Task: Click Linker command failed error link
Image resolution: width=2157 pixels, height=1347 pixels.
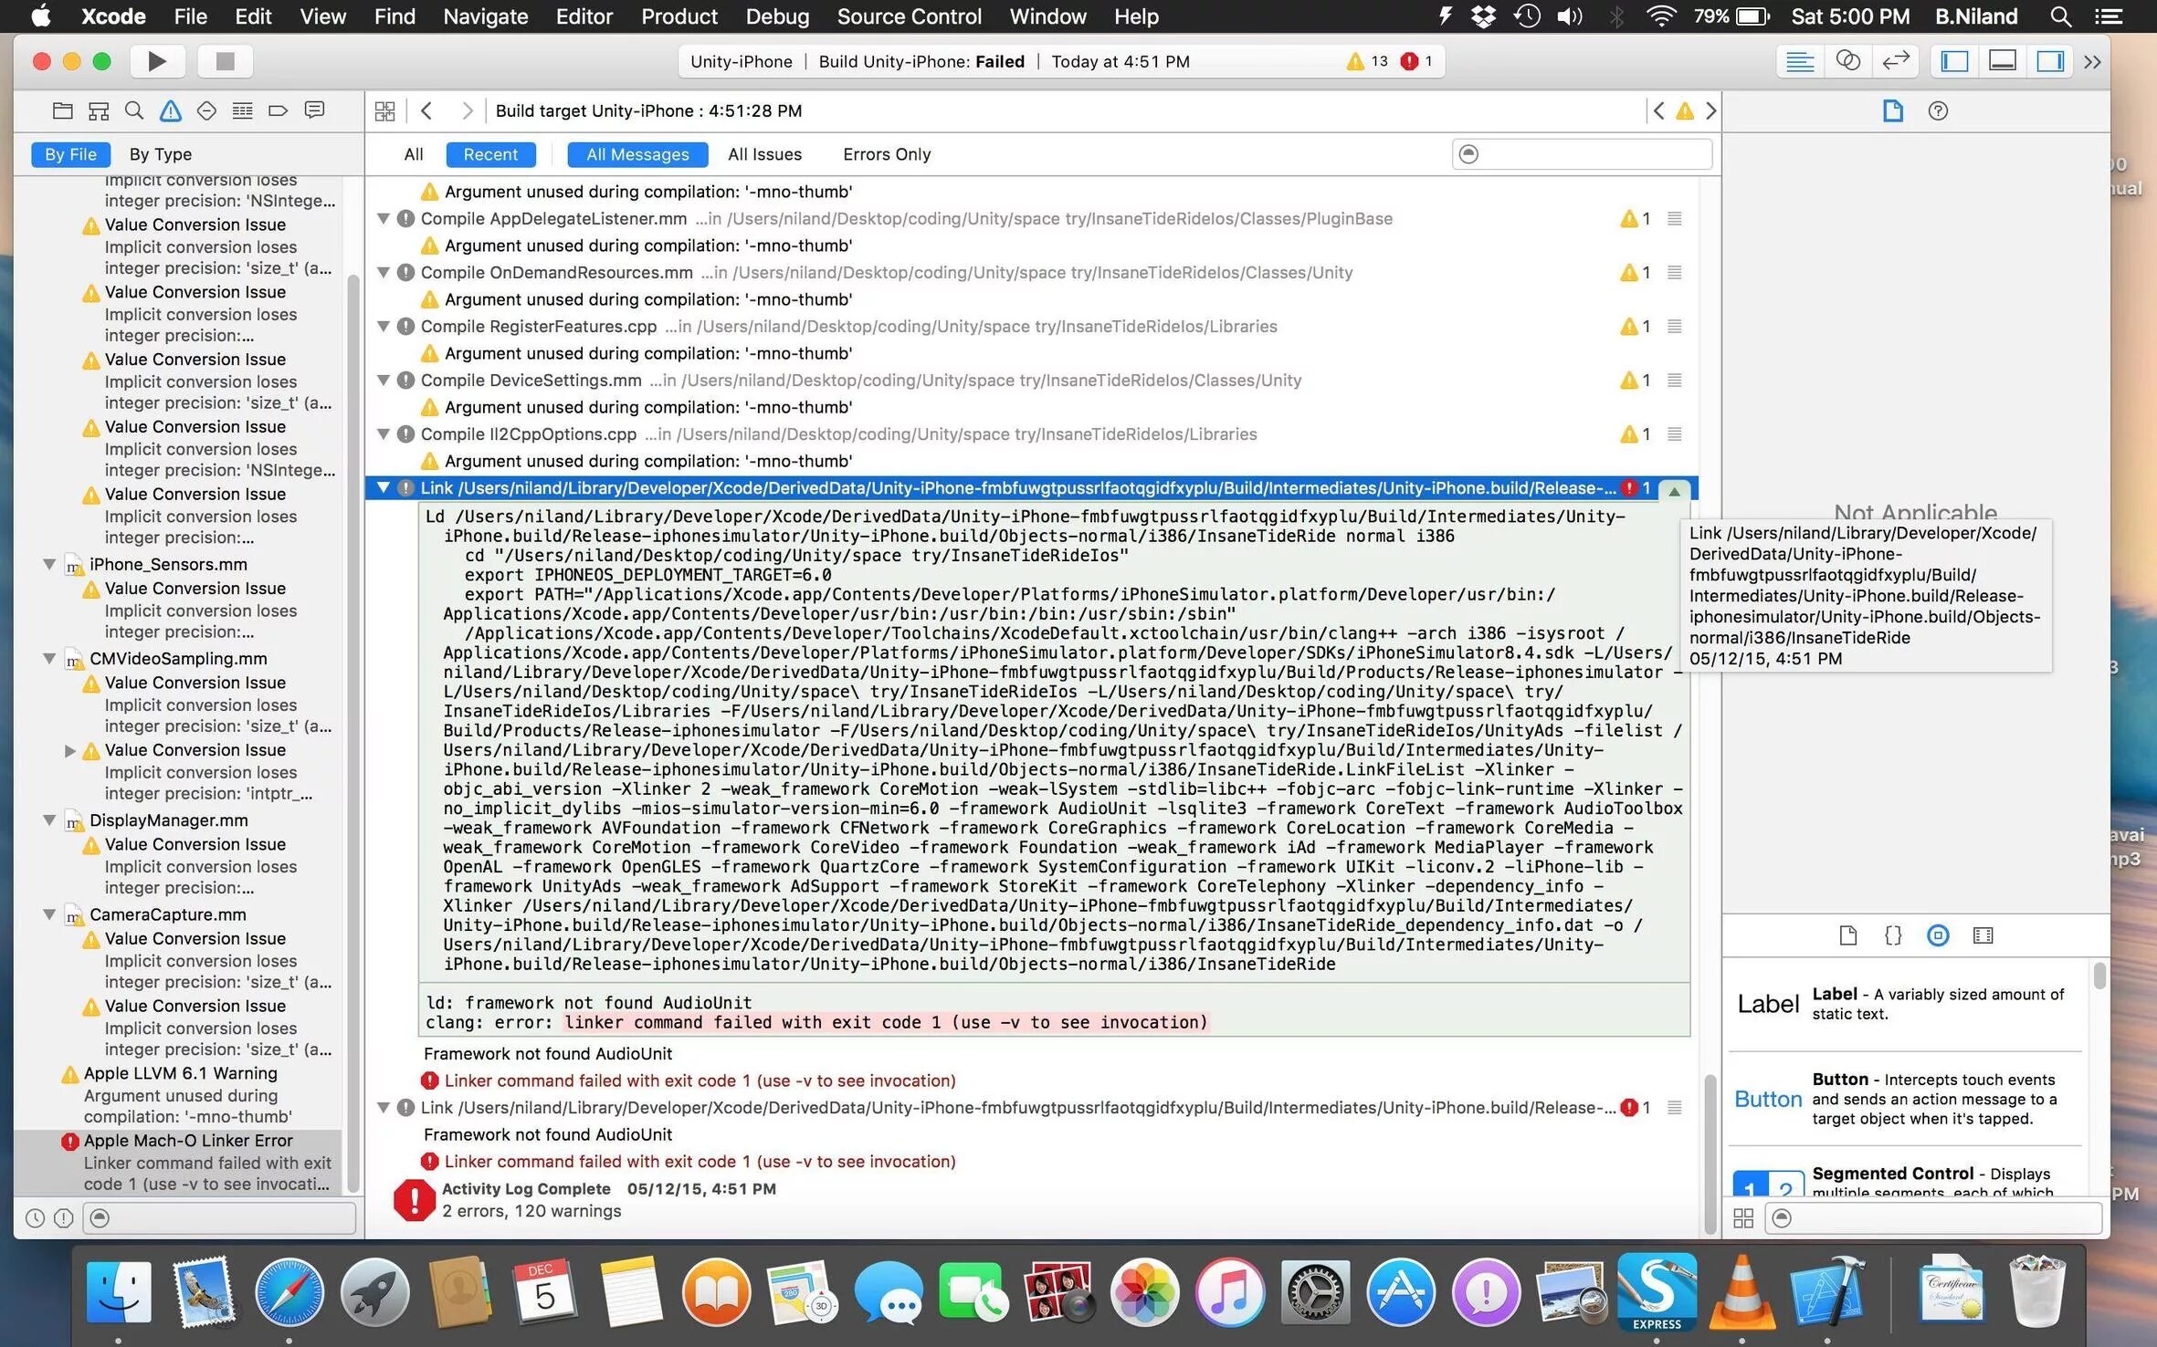Action: (x=699, y=1081)
